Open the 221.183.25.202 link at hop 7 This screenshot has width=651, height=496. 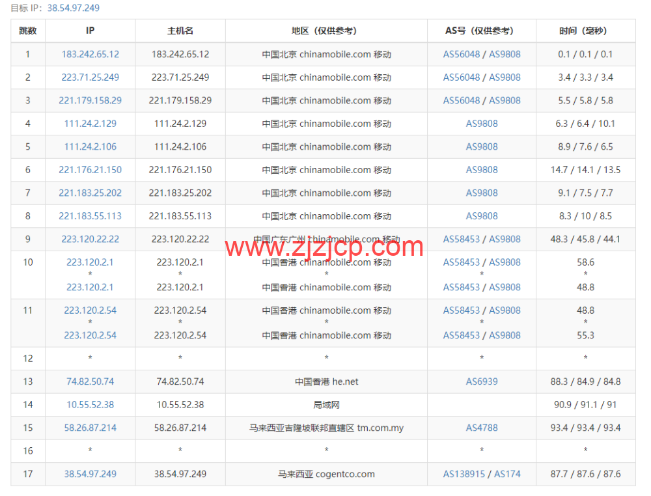(x=90, y=193)
